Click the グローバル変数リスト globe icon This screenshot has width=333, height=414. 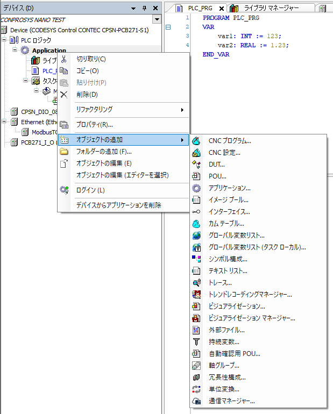[x=196, y=235]
